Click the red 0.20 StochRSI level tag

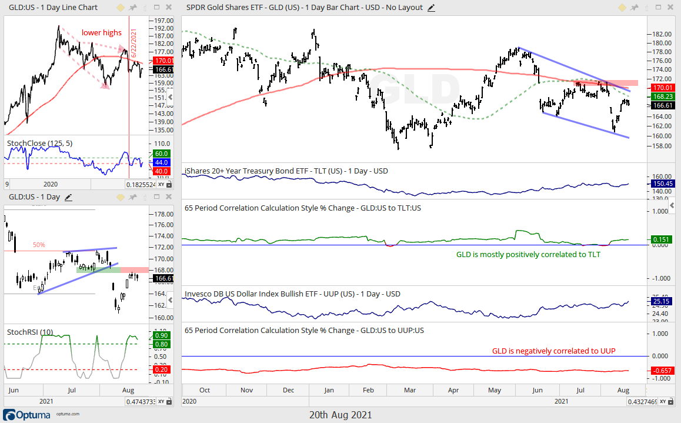(x=161, y=369)
